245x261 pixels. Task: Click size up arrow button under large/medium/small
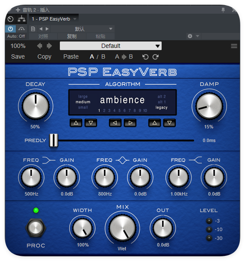[x=76, y=123]
